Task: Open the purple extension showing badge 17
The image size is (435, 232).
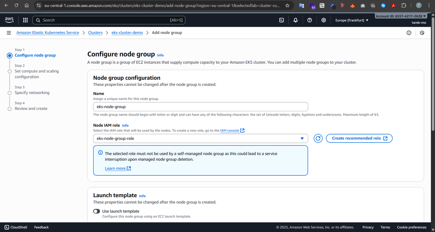Action: 312,6
